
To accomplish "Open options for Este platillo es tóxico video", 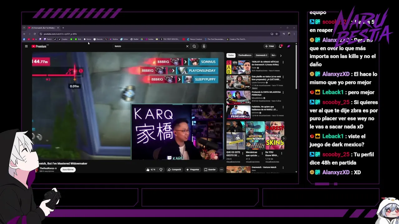I will point(283,77).
